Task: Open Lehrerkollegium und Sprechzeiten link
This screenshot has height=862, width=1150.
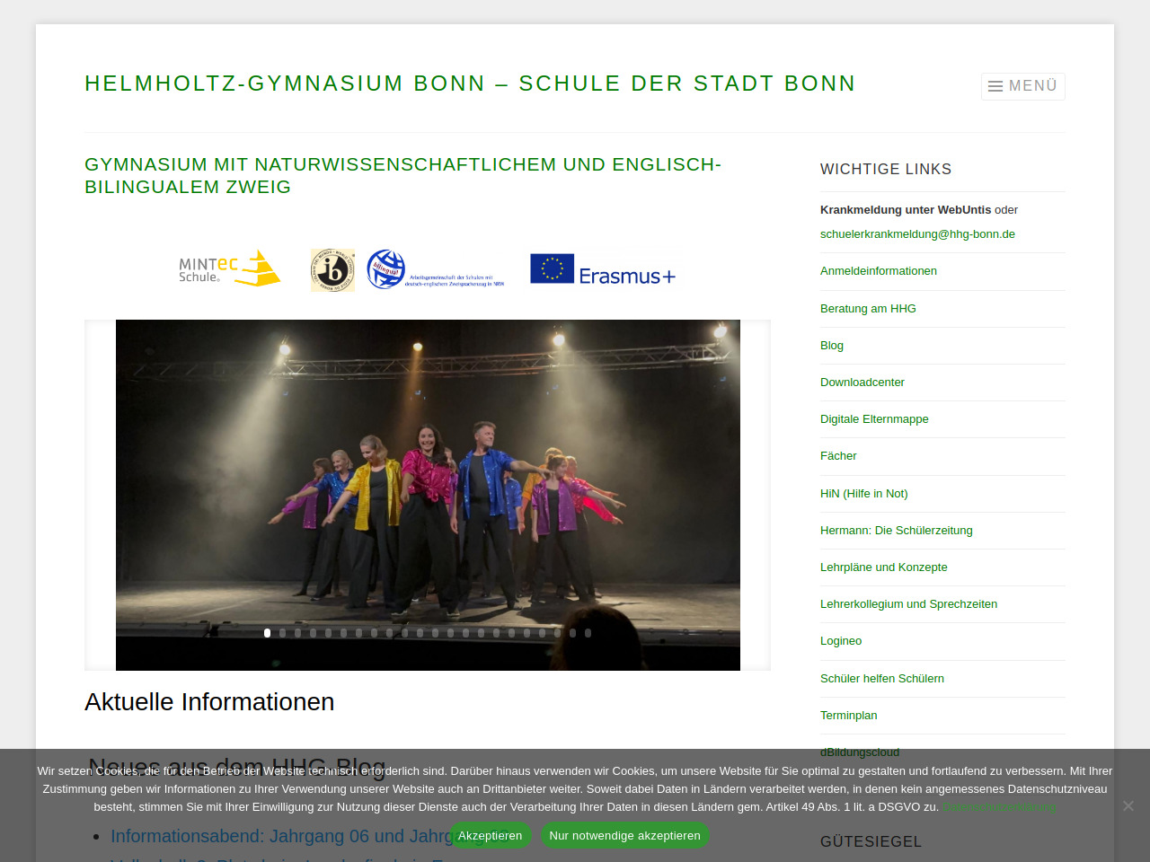Action: pyautogui.click(x=908, y=604)
